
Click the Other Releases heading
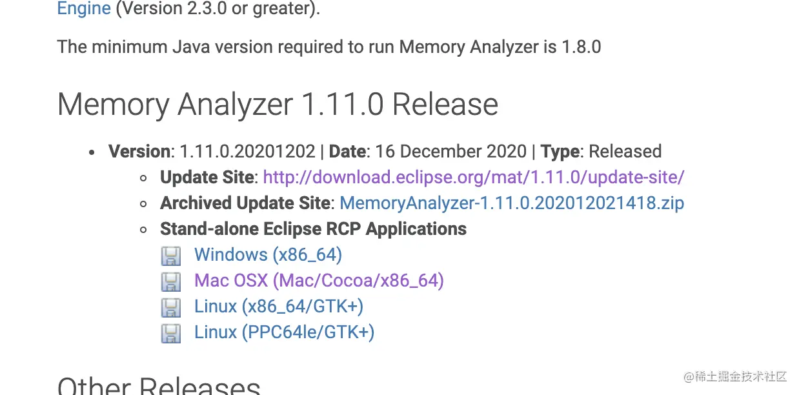pyautogui.click(x=159, y=386)
